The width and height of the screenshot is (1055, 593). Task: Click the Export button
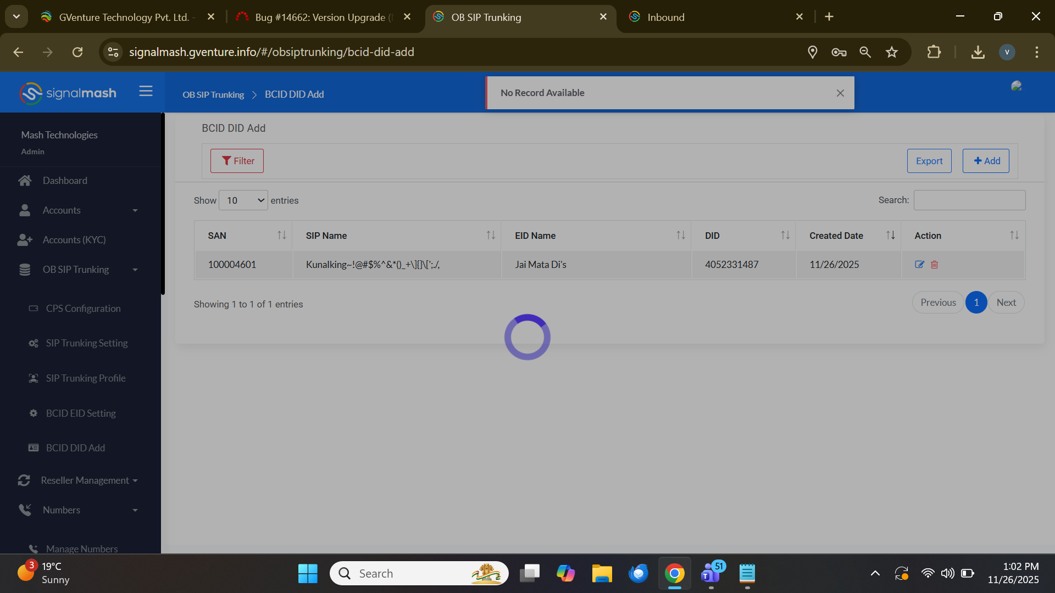929,161
